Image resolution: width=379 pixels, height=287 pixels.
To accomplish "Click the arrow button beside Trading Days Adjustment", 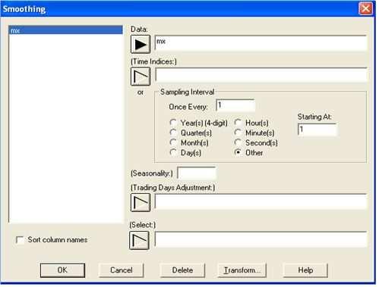I will 141,202.
